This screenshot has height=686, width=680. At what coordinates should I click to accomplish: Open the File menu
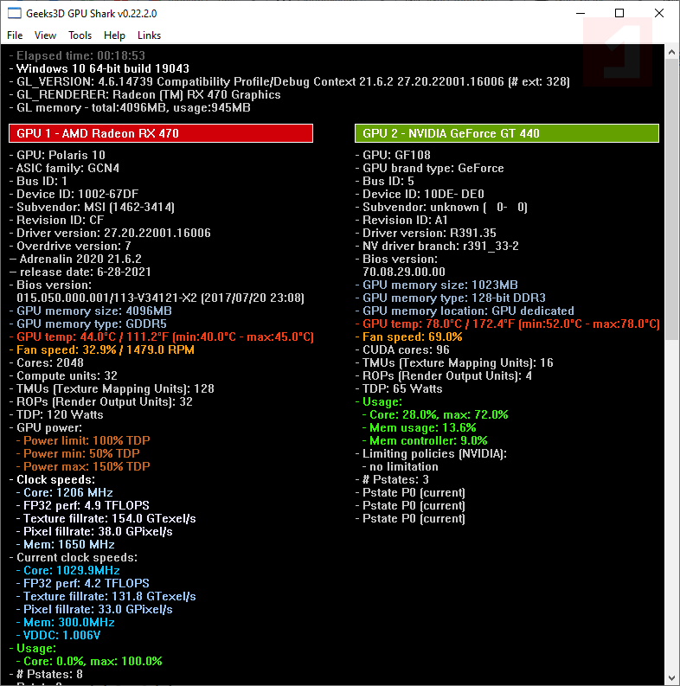pos(15,35)
